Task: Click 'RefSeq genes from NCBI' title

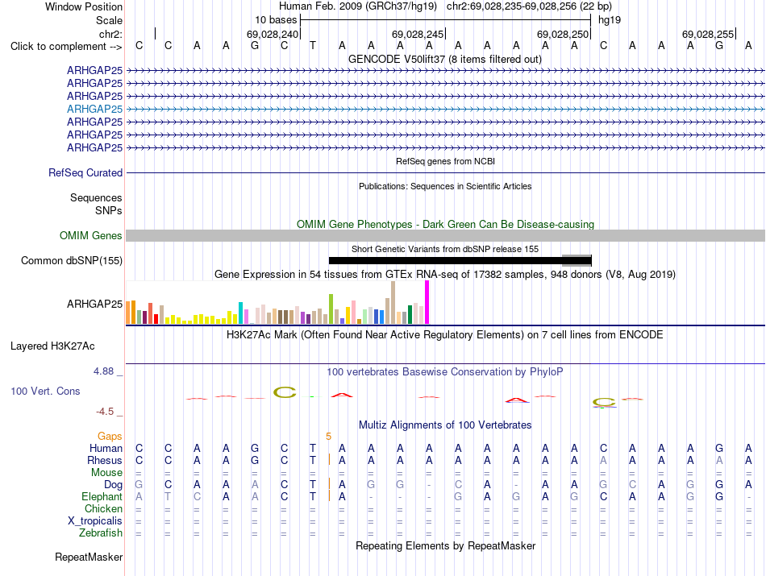Action: [x=445, y=161]
